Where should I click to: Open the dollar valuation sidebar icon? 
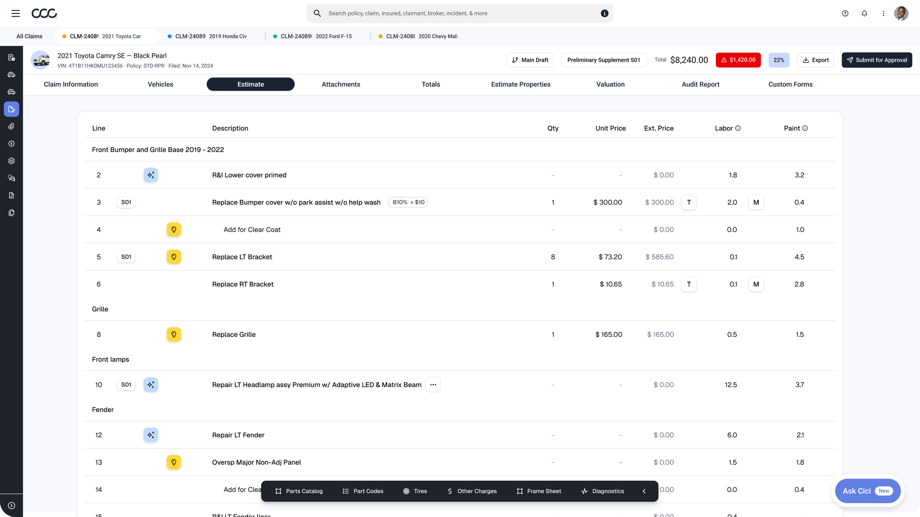coord(11,144)
